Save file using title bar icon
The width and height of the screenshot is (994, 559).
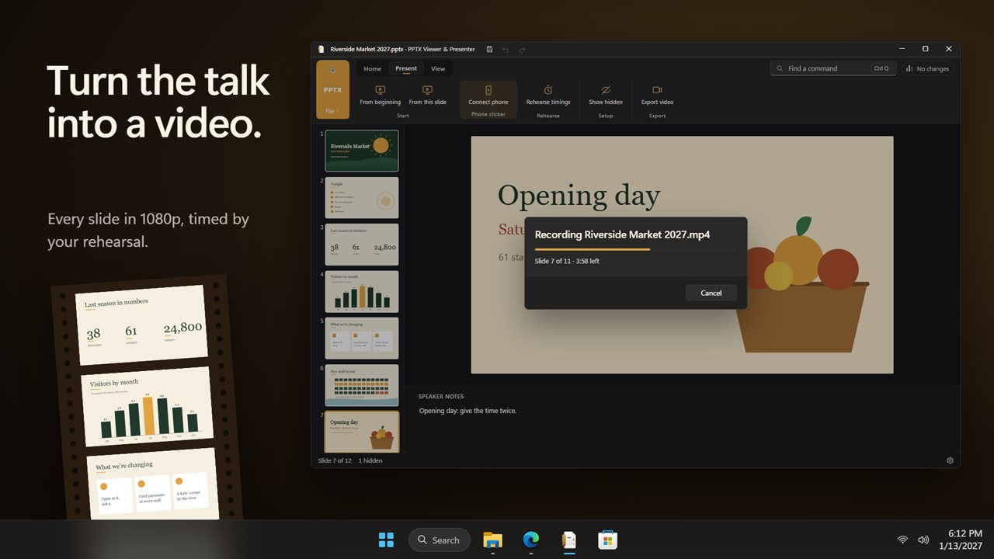[x=489, y=49]
